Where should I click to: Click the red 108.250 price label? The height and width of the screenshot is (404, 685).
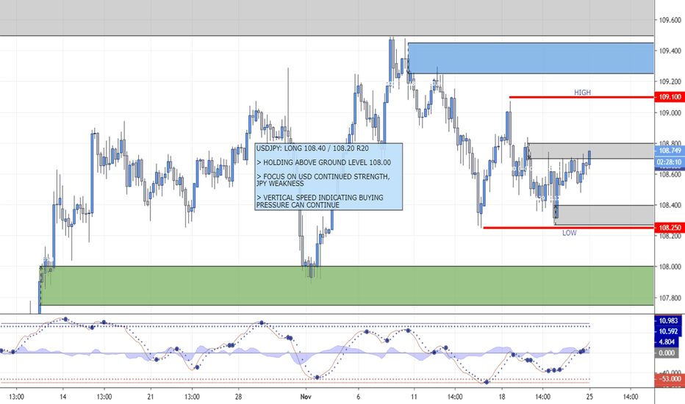(x=668, y=228)
